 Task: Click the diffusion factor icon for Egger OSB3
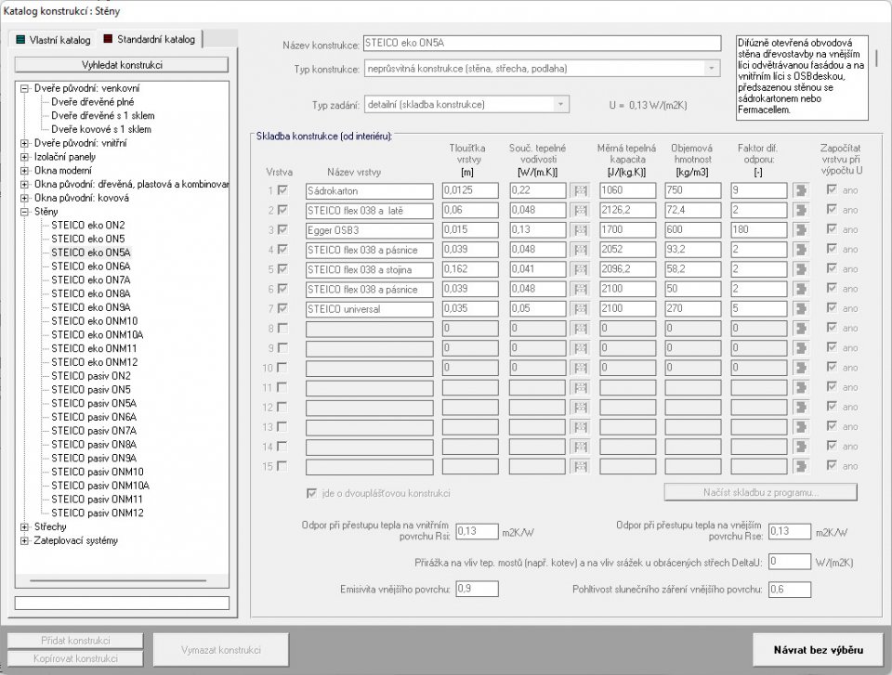[x=801, y=229]
